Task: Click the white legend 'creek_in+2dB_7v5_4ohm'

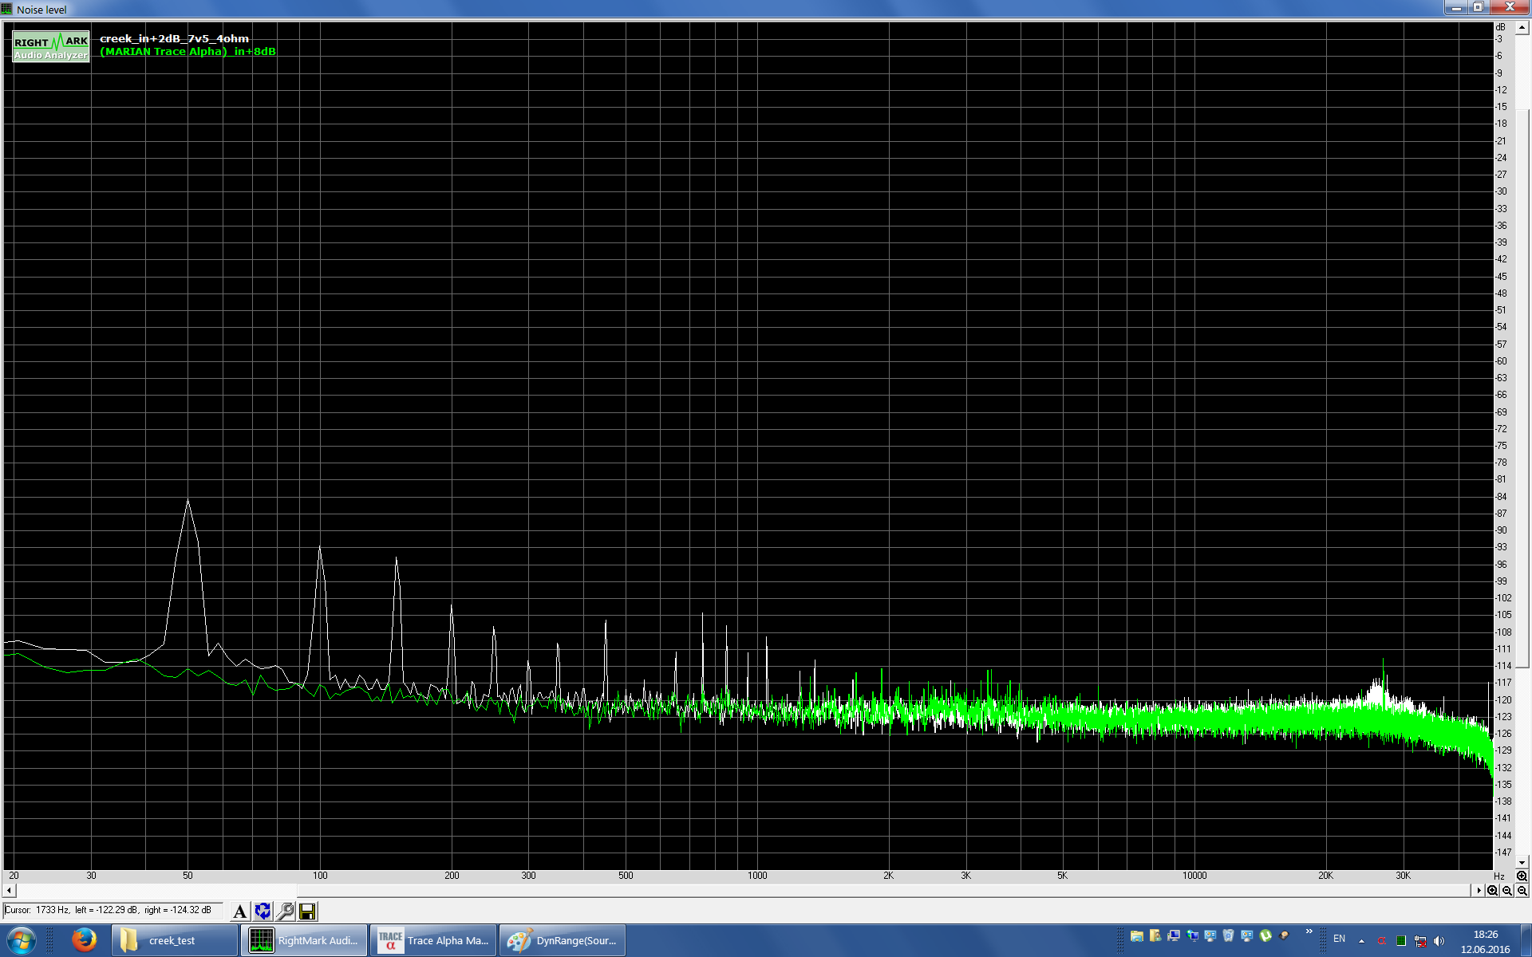Action: [x=174, y=38]
